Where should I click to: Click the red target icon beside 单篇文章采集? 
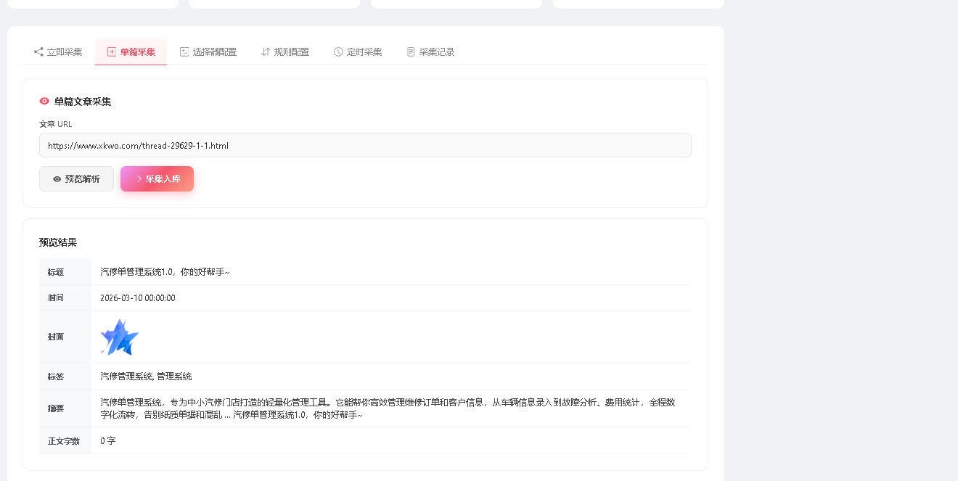44,101
